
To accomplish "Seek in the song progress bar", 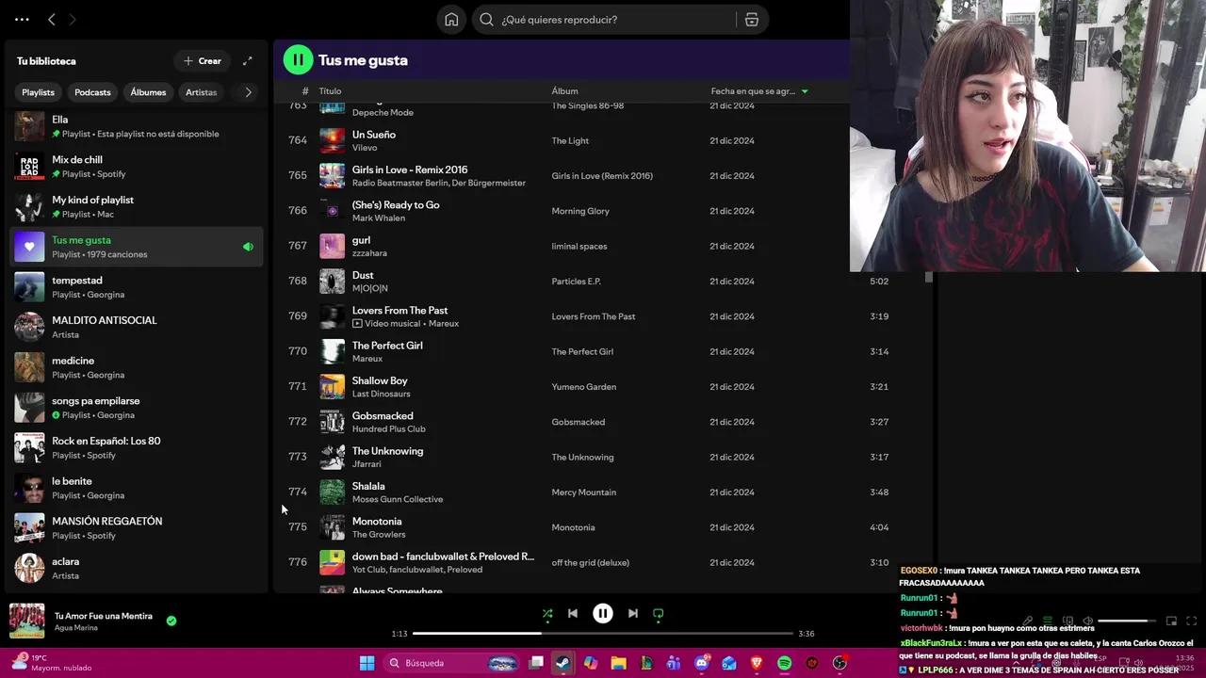I will click(603, 634).
